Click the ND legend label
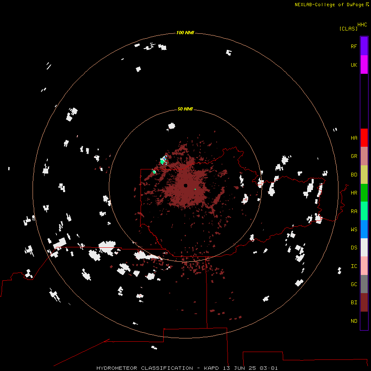This screenshot has height=371, width=371. click(x=354, y=321)
